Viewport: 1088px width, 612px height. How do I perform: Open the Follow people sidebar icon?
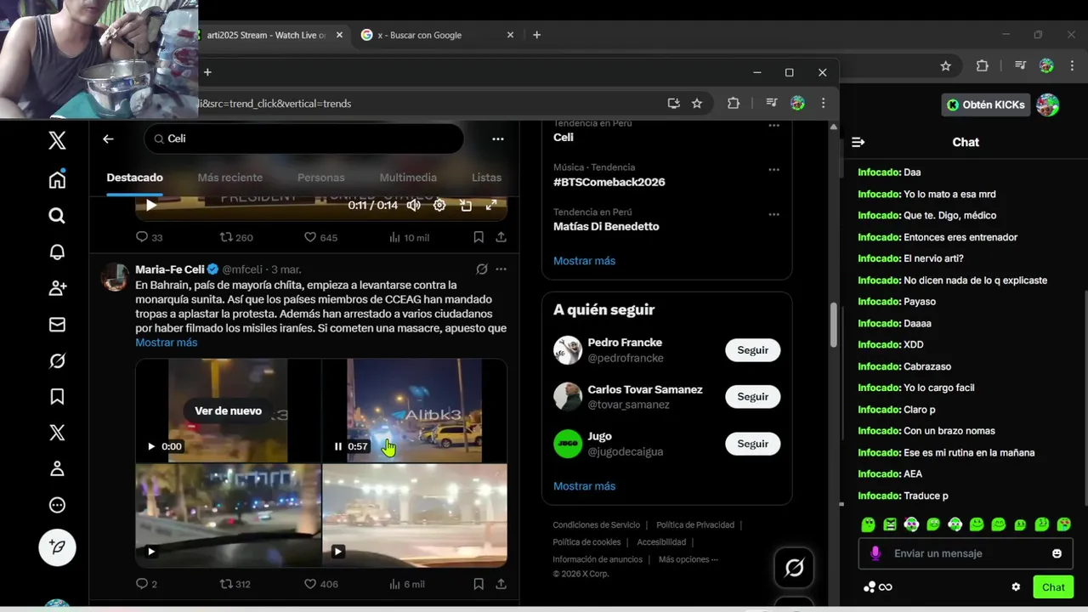point(57,288)
